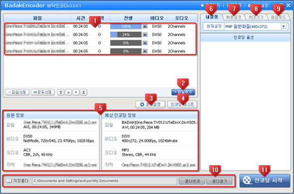Screen dimensions: 294x194
Task: Click the output filename starting 'BADAK]One.Piece'
Action: (x=159, y=123)
